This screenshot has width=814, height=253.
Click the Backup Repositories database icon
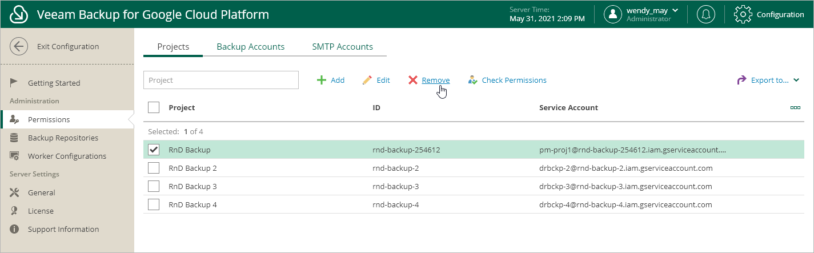pos(15,138)
